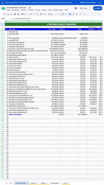Open the Hilfe menu

tap(66, 10)
